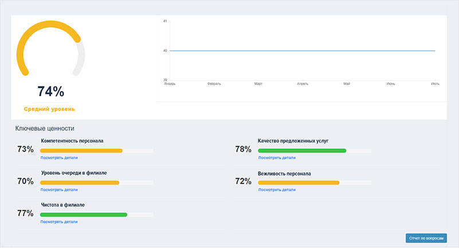Open 'Посмотреть детали' under Уровень очереди в филиале
This screenshot has width=459, height=248.
(59, 190)
